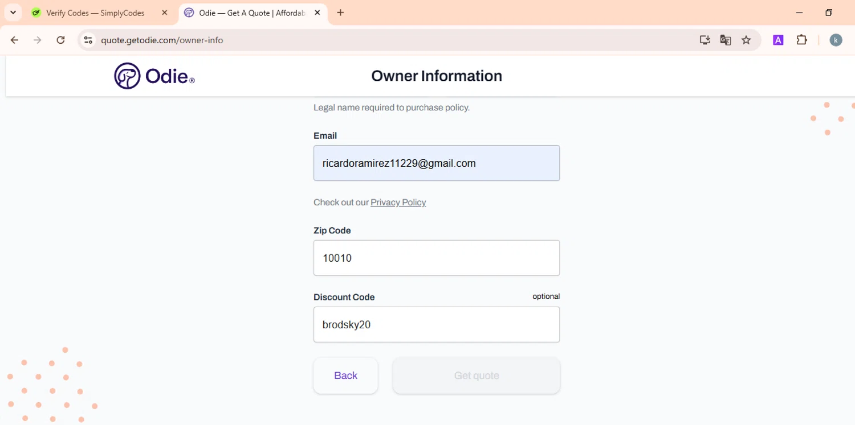Click the Odie logo

click(x=154, y=76)
